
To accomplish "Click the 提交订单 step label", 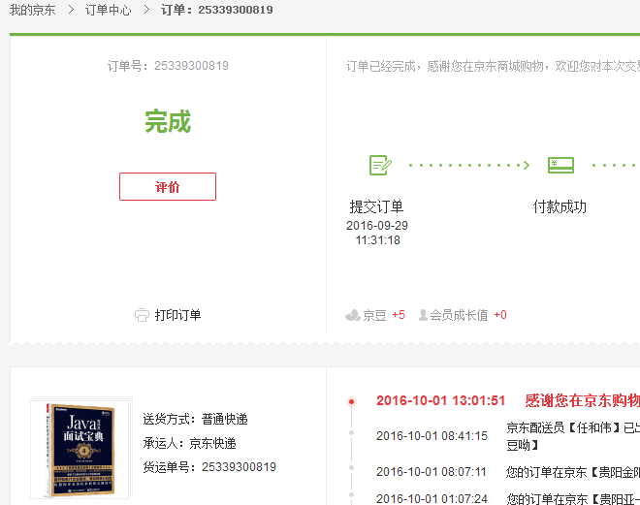I will pyautogui.click(x=376, y=206).
